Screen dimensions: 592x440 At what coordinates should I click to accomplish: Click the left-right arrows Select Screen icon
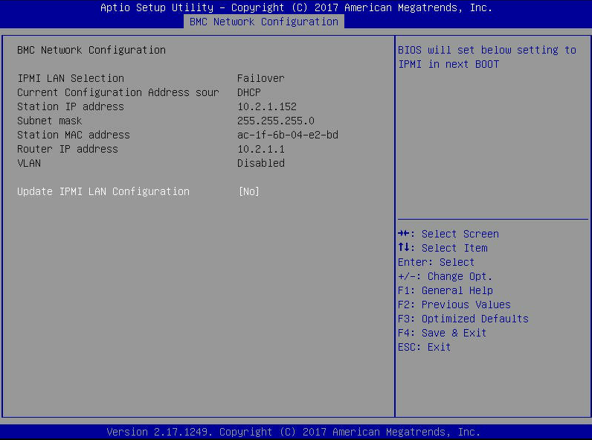click(x=404, y=234)
